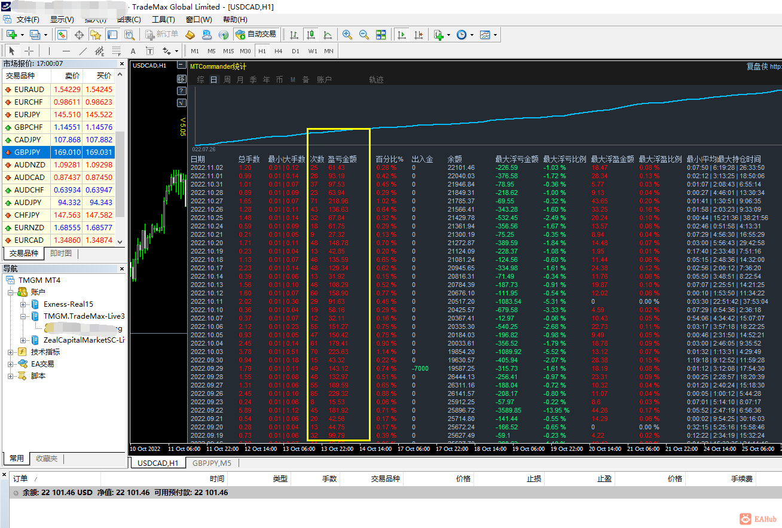Switch chart timeframe to H4
The height and width of the screenshot is (528, 782).
(279, 51)
